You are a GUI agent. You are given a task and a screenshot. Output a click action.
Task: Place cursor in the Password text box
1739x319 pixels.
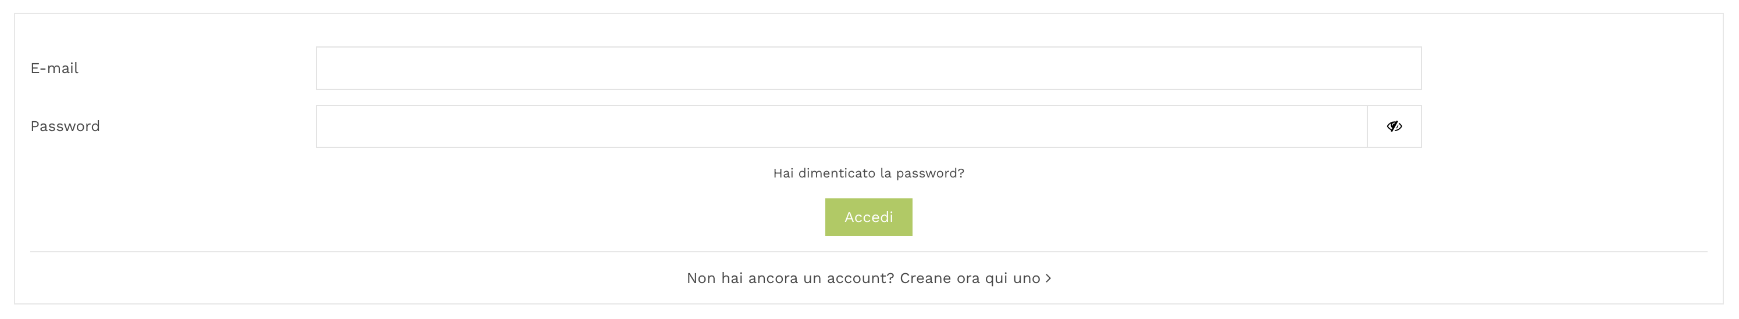[x=841, y=126]
